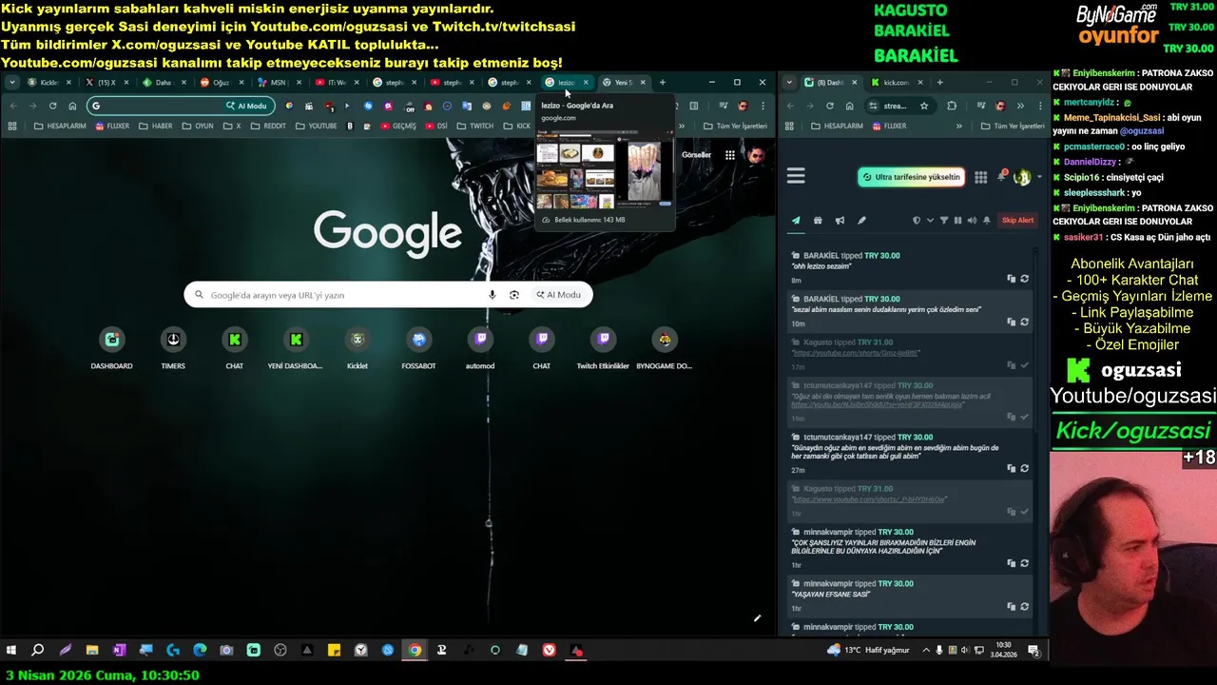Open the Streamlabs hamburger menu
The image size is (1217, 685).
(x=796, y=176)
